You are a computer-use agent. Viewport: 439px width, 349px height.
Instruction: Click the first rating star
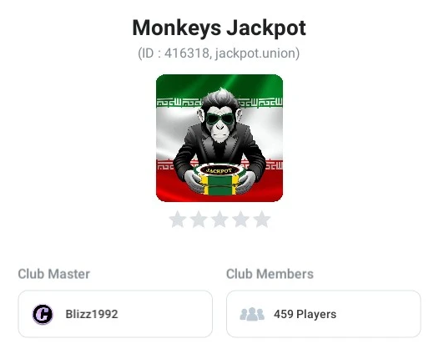click(178, 220)
